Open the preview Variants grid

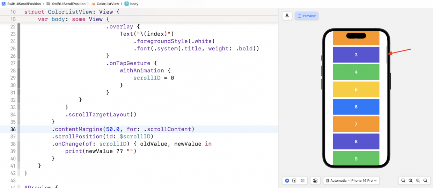(x=302, y=181)
